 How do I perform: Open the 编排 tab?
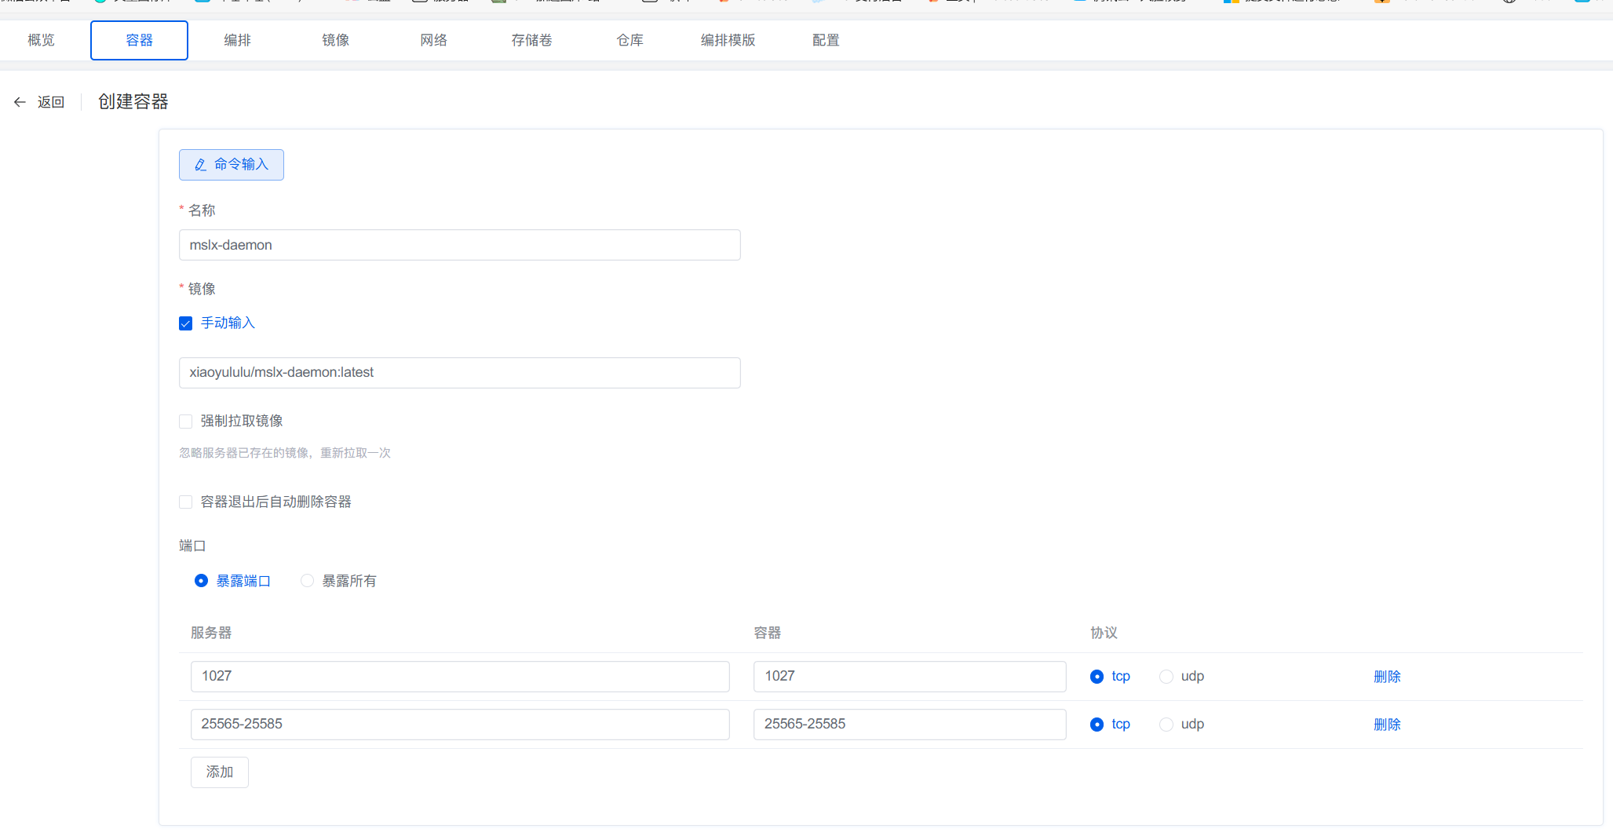coord(237,40)
